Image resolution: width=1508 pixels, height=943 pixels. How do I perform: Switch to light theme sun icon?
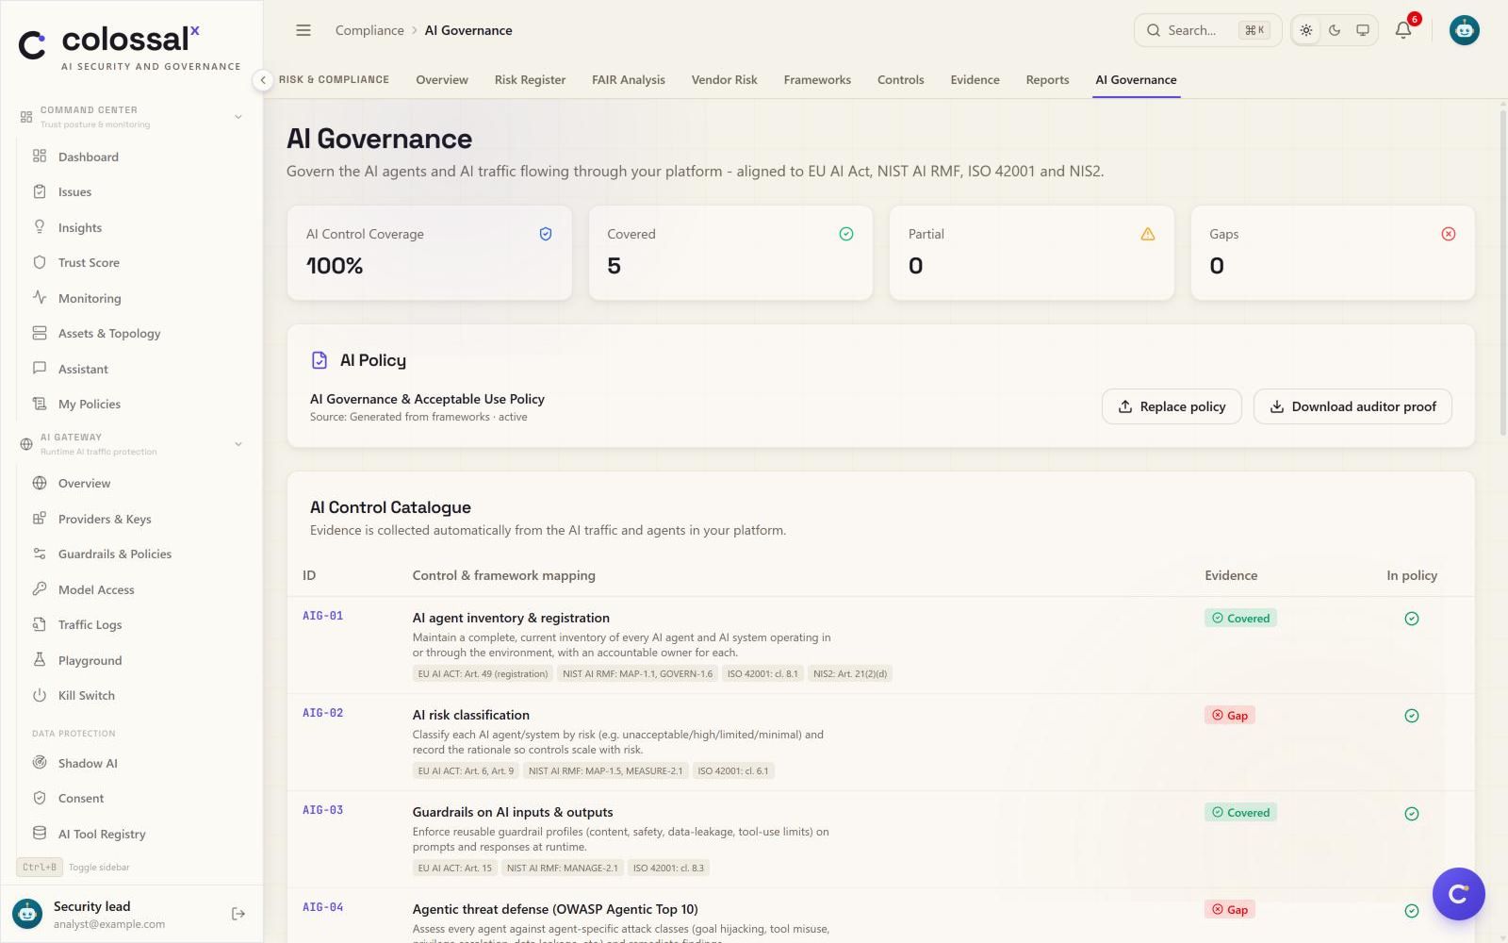click(x=1306, y=30)
